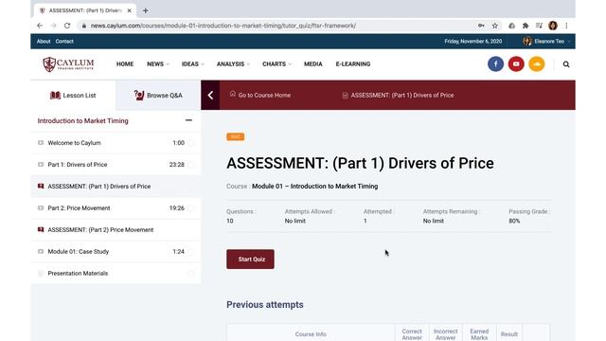Reload the page with refresh icon
606x341 pixels.
(67, 26)
